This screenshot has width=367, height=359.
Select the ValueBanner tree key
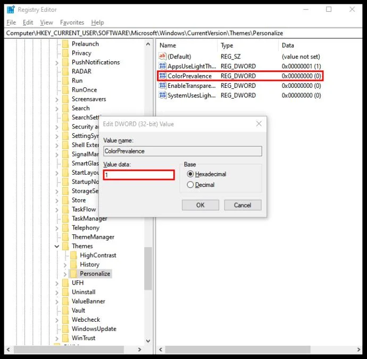[88, 301]
